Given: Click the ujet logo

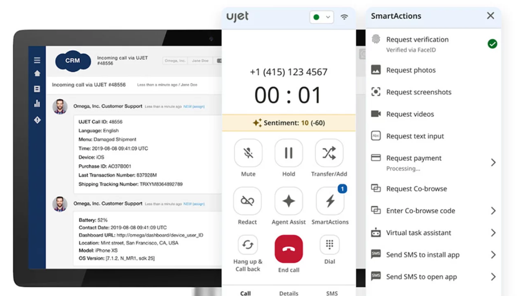Looking at the screenshot, I should (237, 16).
